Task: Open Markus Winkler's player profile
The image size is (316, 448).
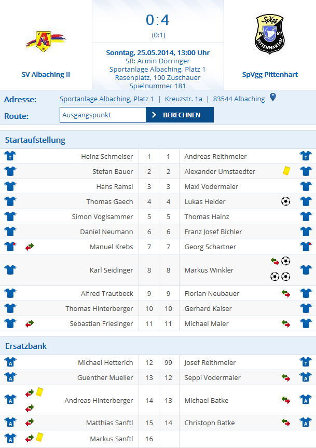Action: click(x=209, y=270)
